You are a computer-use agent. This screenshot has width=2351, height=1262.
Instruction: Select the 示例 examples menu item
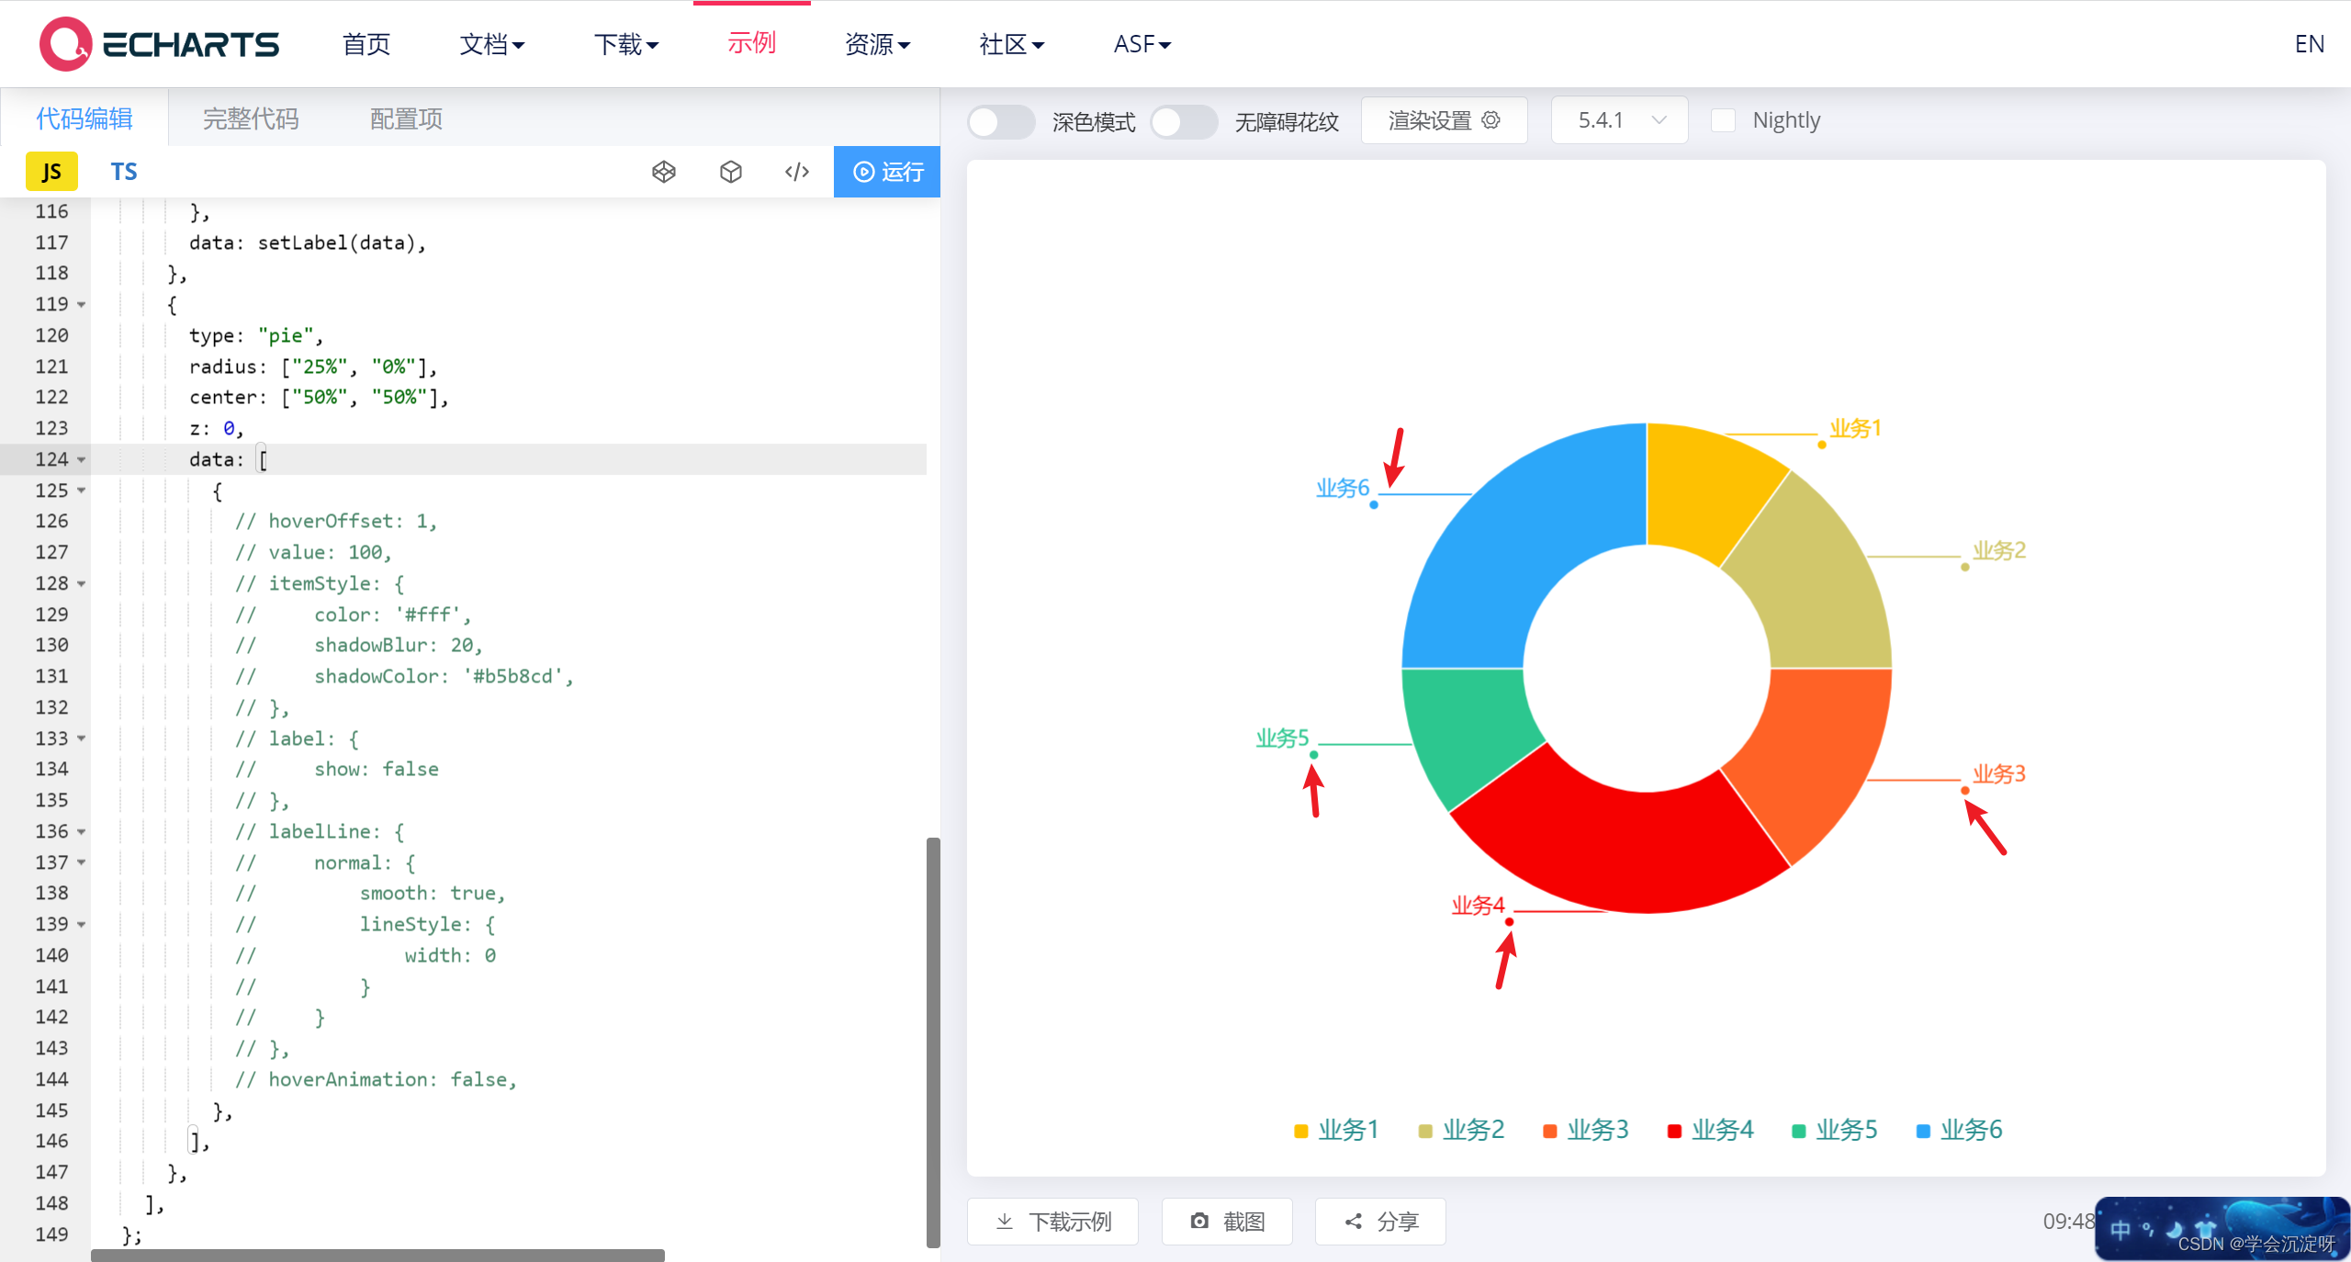[752, 43]
